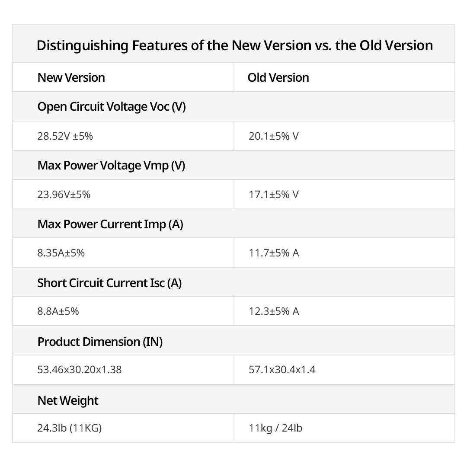Click the Open Circuit Voltage Voc row label
The height and width of the screenshot is (467, 467).
(x=112, y=107)
